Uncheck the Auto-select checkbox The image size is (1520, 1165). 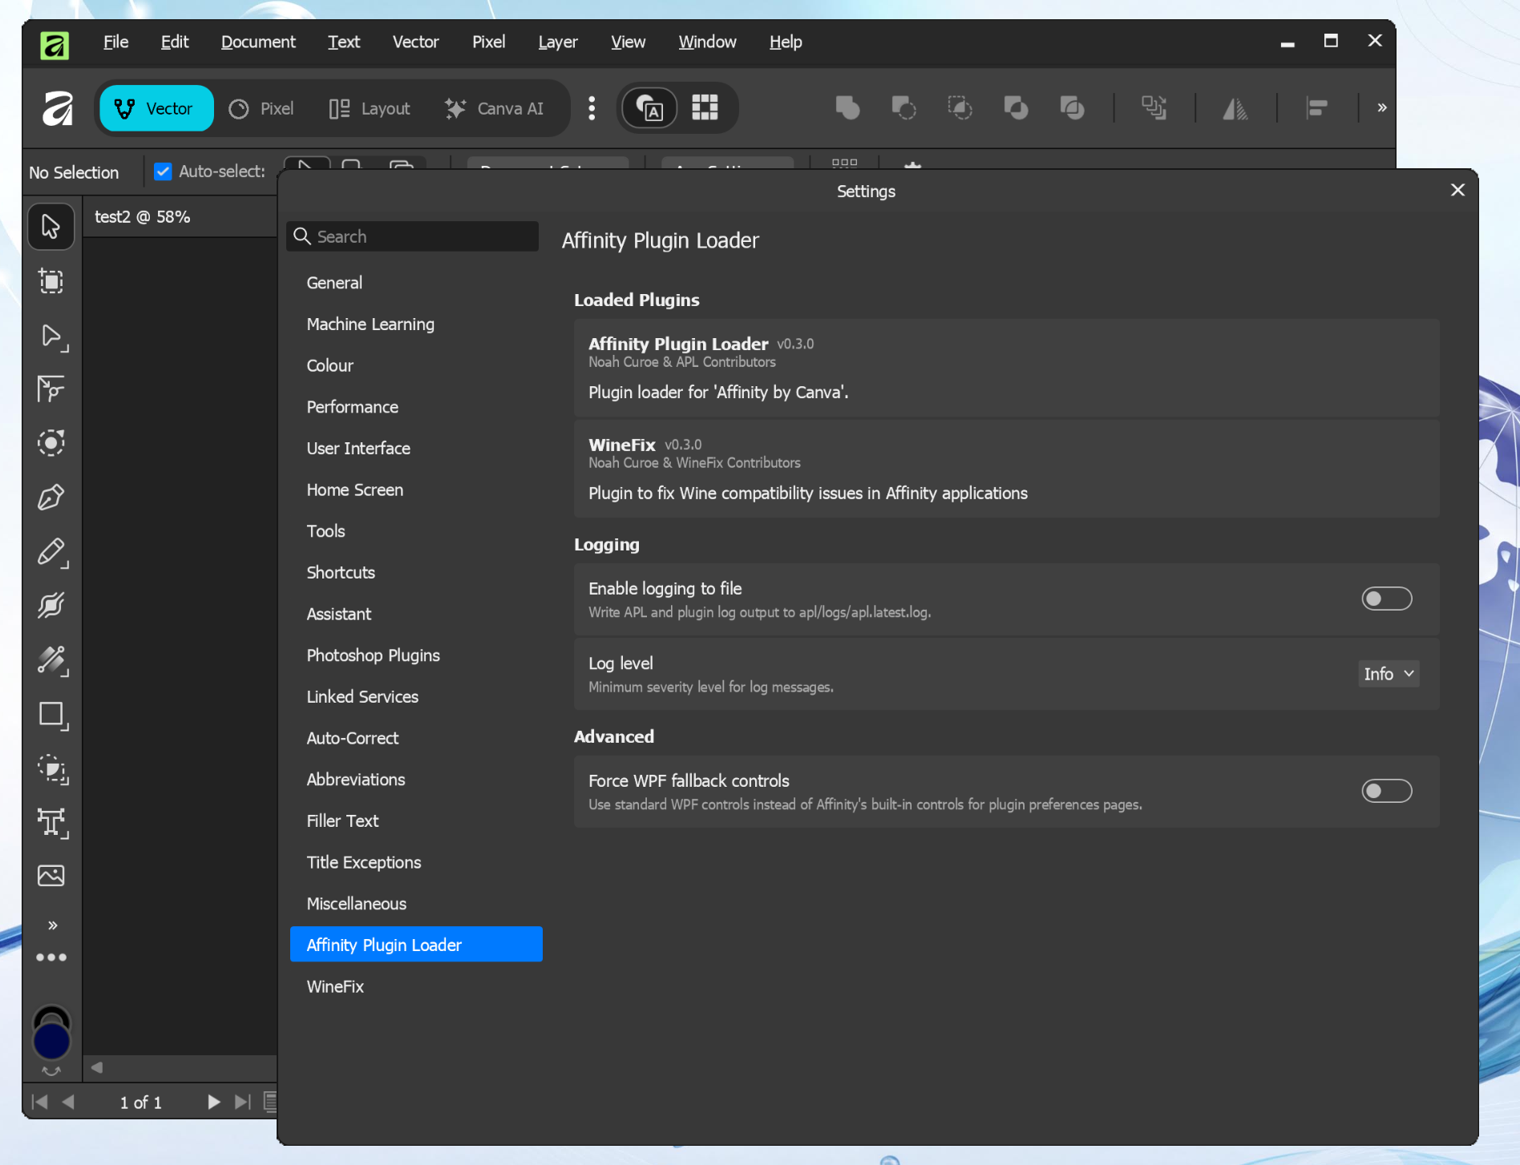[x=163, y=171]
